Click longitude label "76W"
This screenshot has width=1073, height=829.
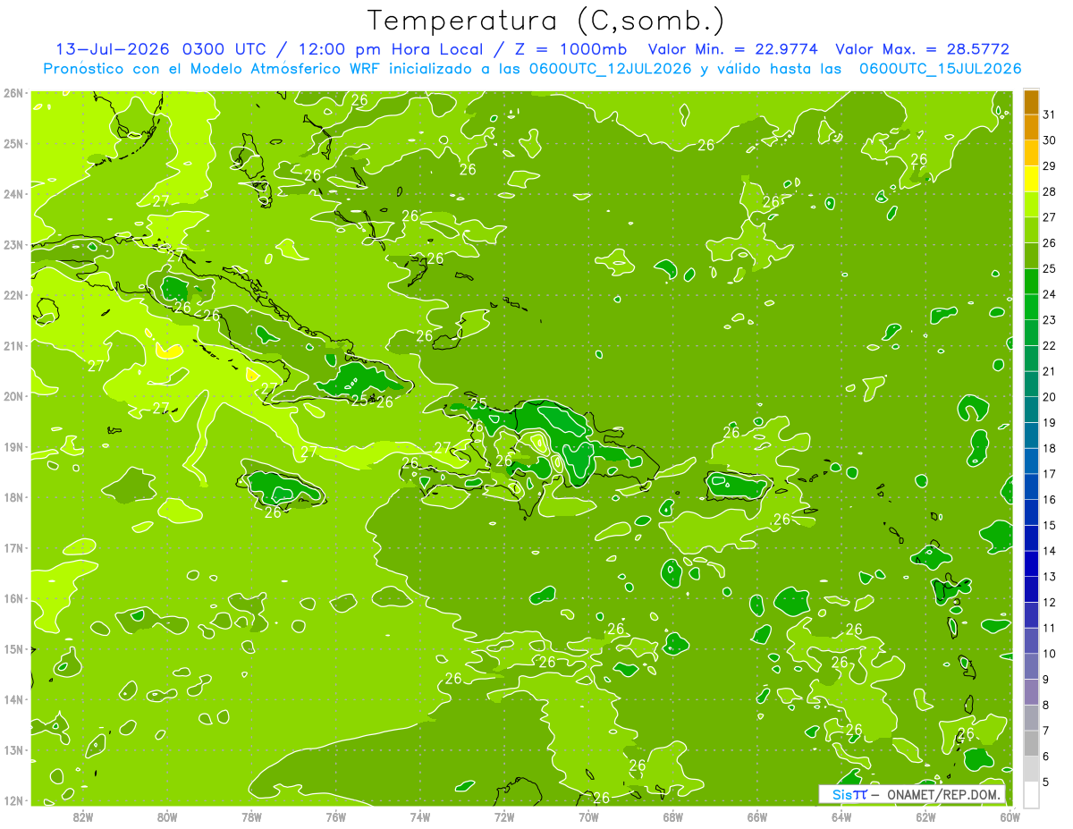click(336, 816)
